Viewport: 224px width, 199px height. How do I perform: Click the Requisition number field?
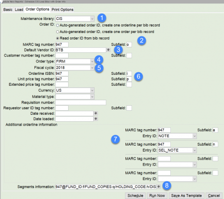pyautogui.click(x=81, y=102)
